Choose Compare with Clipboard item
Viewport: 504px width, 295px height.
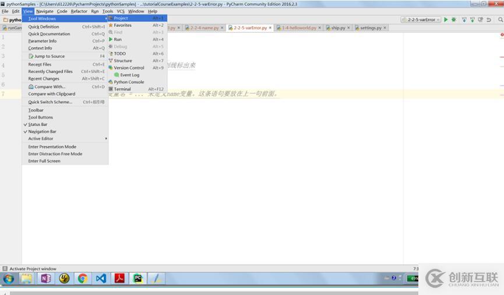click(65, 94)
